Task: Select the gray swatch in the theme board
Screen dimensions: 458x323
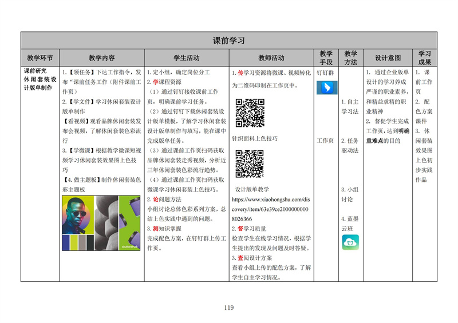Action: [x=82, y=242]
